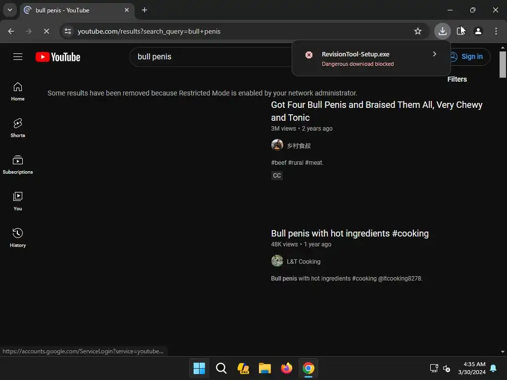Open Firefox from taskbar
This screenshot has height=380, width=507.
287,368
